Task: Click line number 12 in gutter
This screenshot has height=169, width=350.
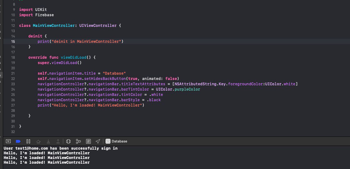Action: (13, 26)
